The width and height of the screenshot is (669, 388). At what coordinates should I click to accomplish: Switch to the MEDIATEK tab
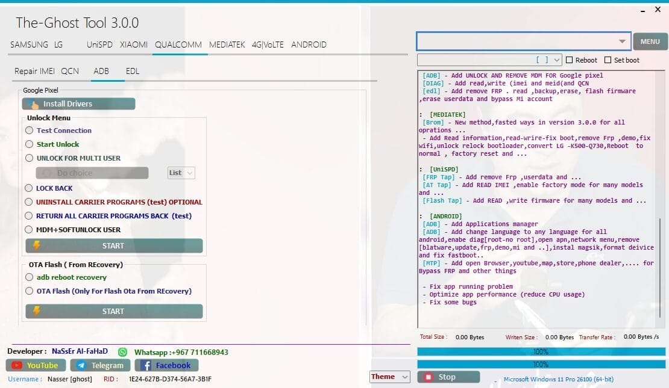click(227, 45)
